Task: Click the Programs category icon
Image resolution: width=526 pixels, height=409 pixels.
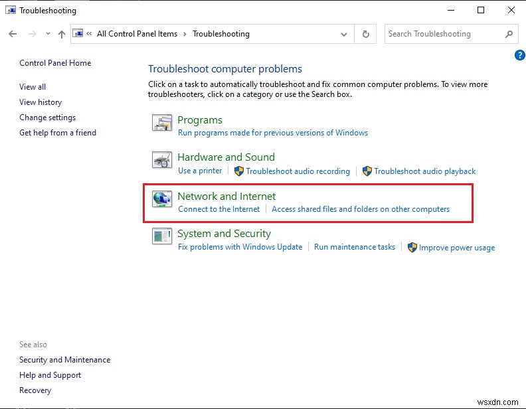Action: [x=162, y=123]
